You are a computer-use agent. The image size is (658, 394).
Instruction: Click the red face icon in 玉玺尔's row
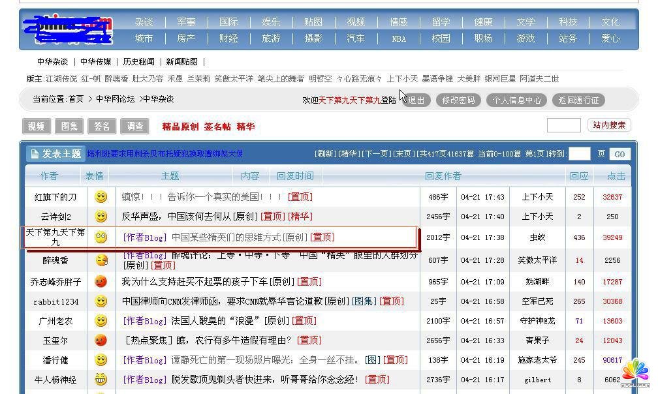(x=101, y=340)
